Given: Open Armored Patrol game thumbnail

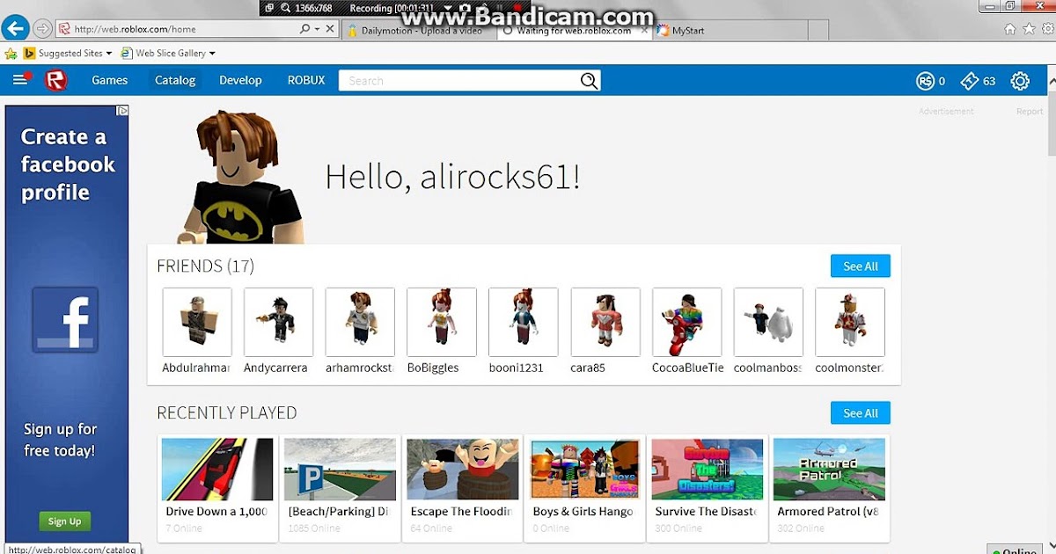Looking at the screenshot, I should 829,470.
